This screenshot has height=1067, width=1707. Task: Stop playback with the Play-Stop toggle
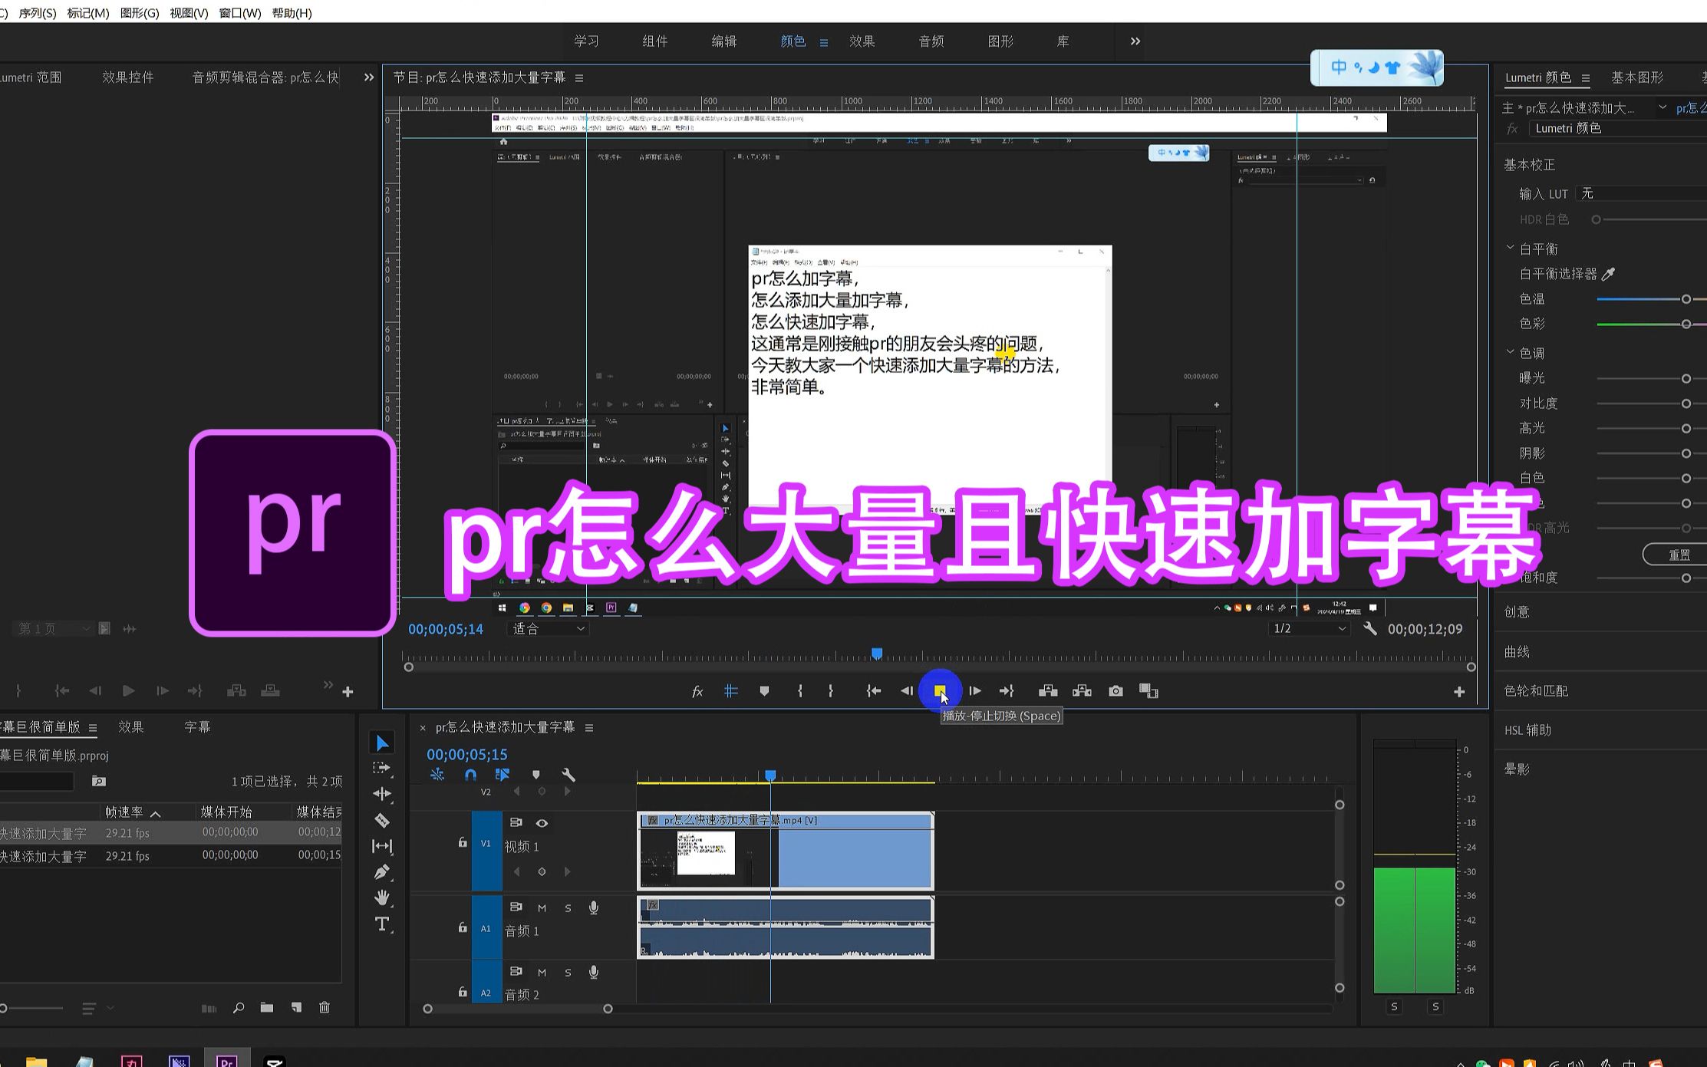940,691
